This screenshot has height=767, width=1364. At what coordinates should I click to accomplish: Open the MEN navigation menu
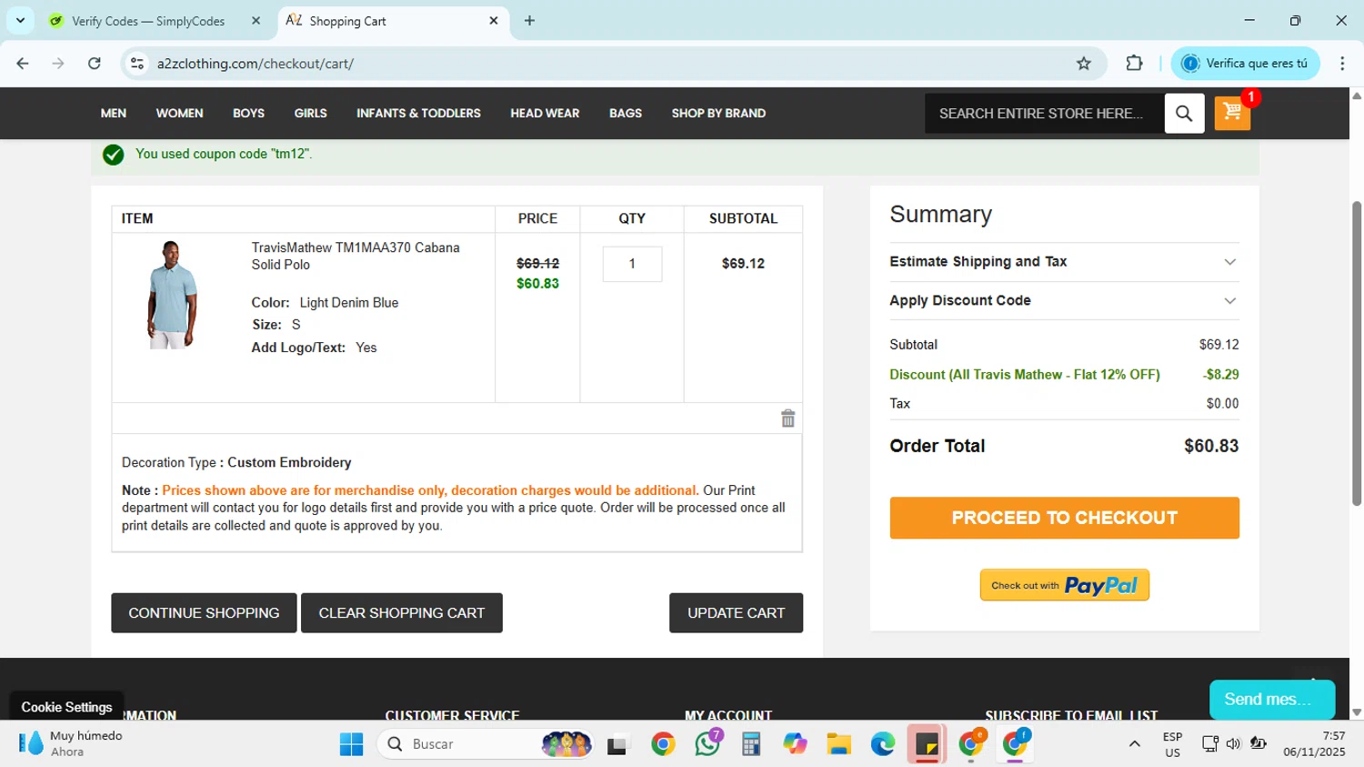pos(114,114)
